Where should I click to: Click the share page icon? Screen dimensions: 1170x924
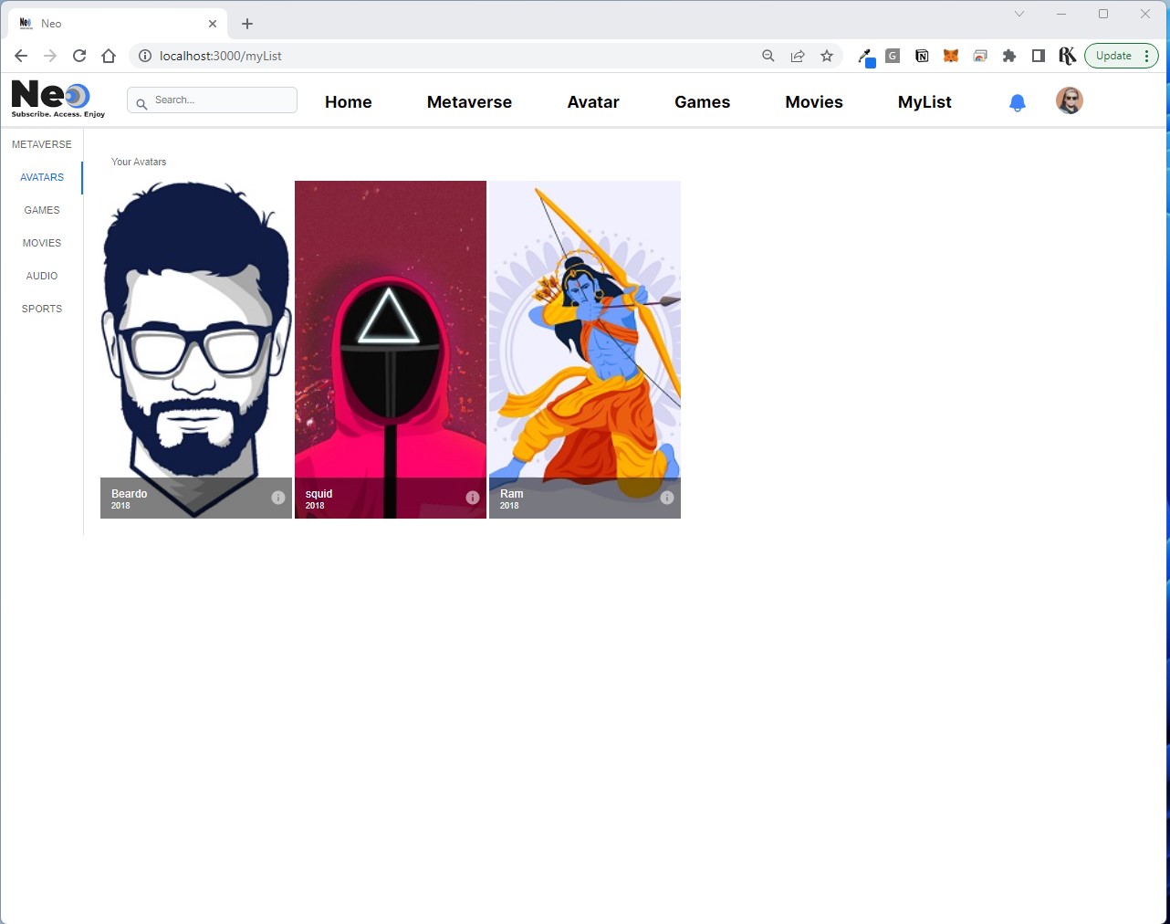(798, 56)
